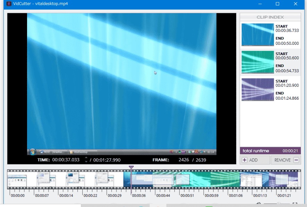Click the total duration 00:01:27.990

coord(107,160)
